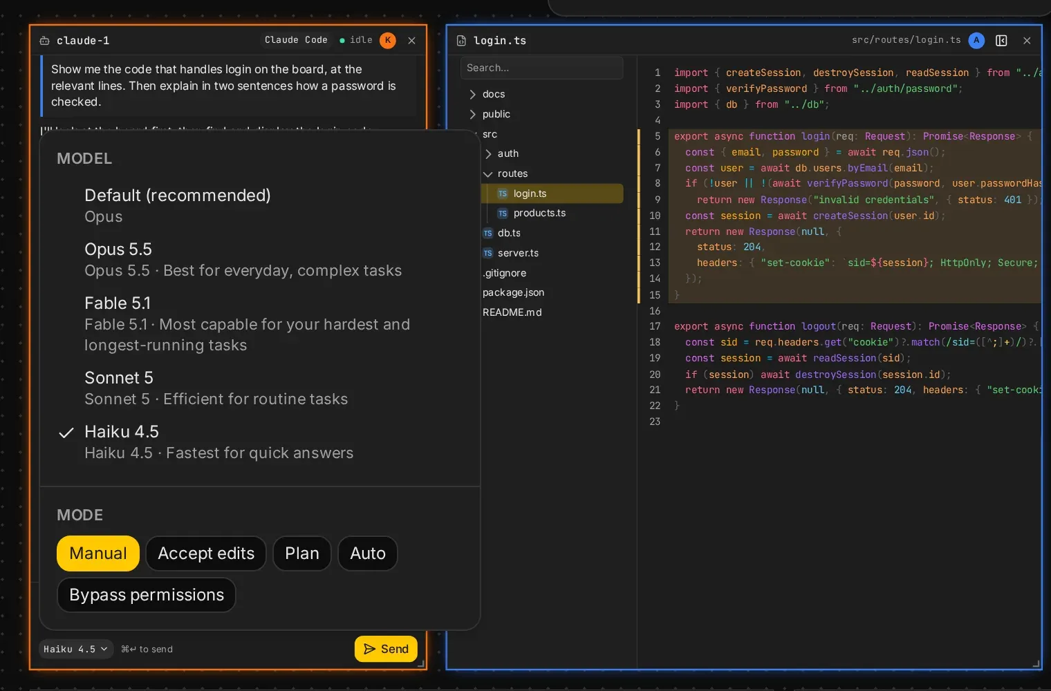The image size is (1051, 691).
Task: Click the checkmark next to Haiku 4.5
Action: [x=66, y=433]
